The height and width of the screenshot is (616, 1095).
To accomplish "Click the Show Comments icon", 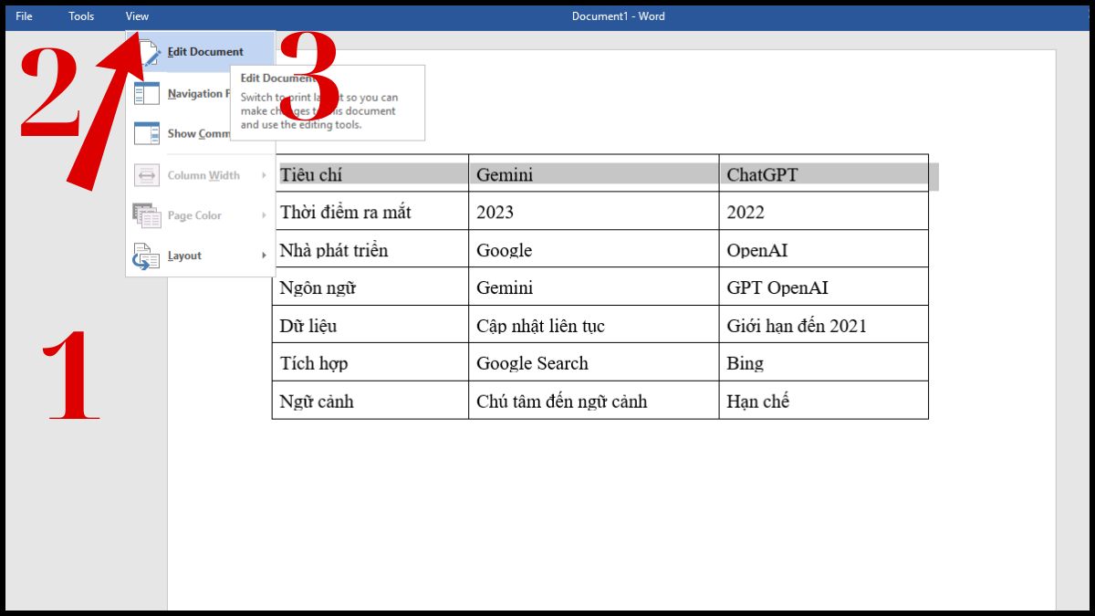I will click(x=147, y=134).
